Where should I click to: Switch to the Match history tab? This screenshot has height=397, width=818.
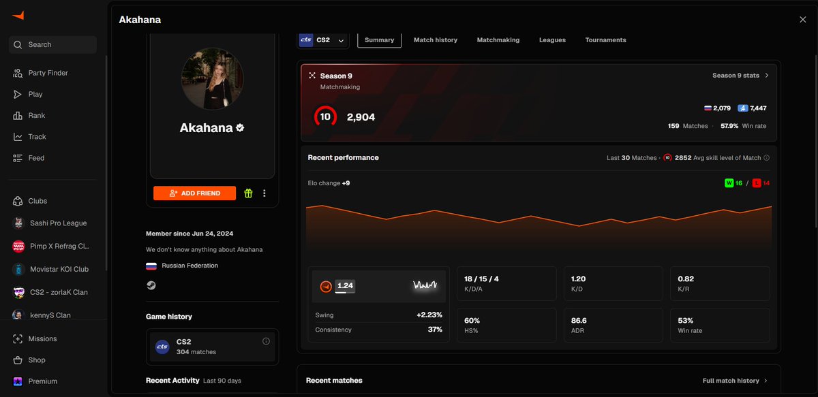(436, 40)
